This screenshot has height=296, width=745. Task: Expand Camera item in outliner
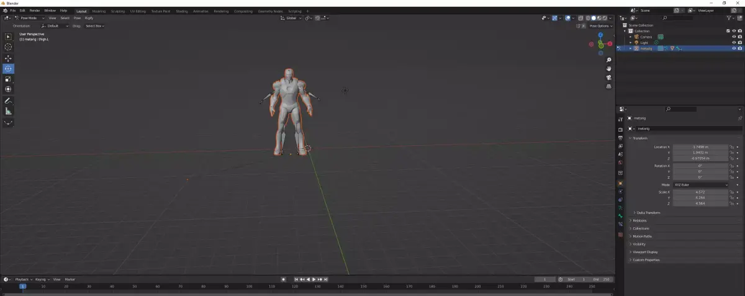coord(631,37)
